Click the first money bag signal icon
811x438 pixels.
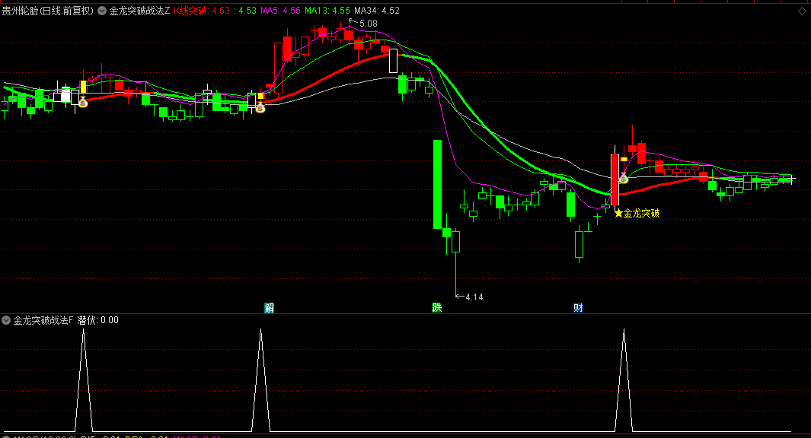coord(83,102)
